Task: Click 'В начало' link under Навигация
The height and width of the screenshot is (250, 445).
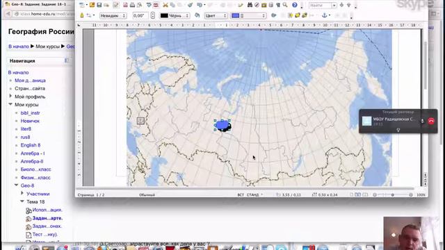Action: pos(19,72)
